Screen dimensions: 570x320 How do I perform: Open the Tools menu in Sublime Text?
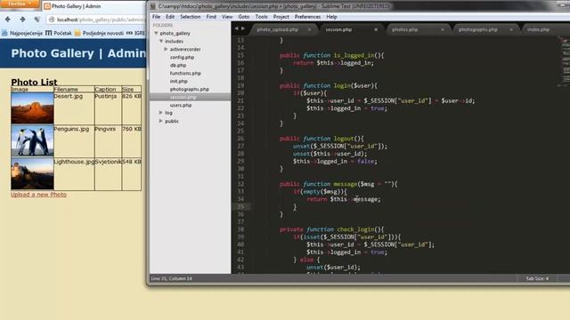click(261, 17)
